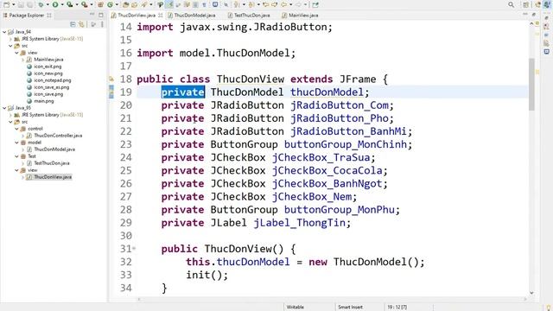Minimize the Package Explorer panel
Screen dimensions: 553x311
point(92,15)
